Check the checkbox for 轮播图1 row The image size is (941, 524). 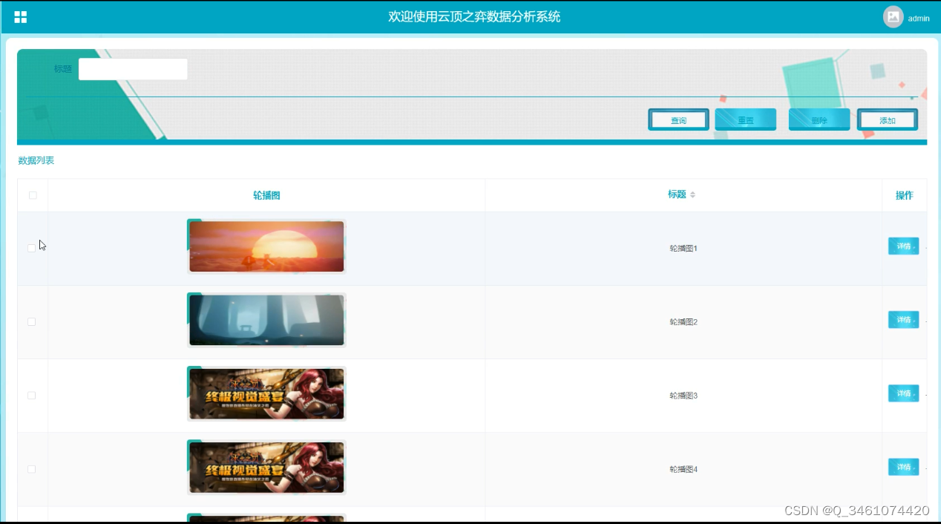[x=32, y=248]
